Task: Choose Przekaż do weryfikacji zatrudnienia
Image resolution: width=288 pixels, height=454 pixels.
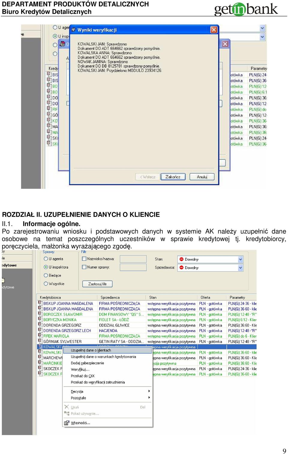Action: tap(107, 382)
